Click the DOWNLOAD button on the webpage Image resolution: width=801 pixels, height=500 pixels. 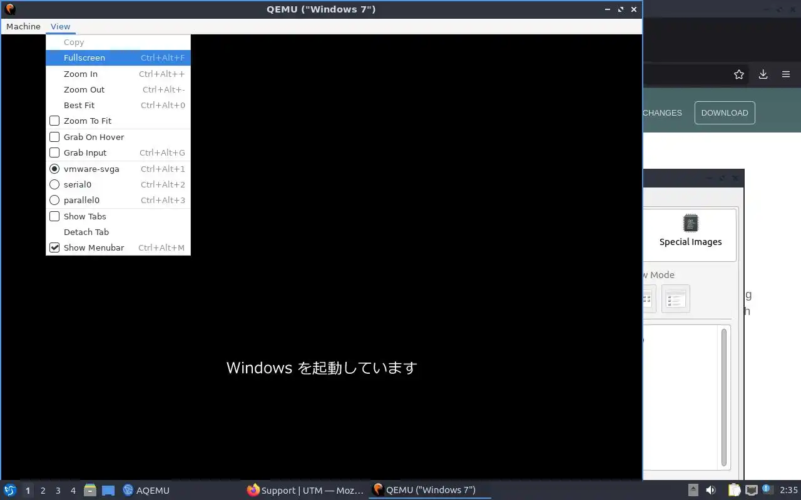pos(725,112)
